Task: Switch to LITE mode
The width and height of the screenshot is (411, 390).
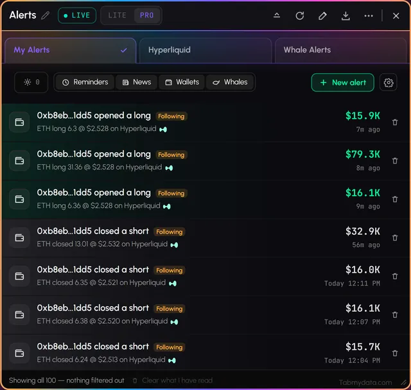Action: coord(117,15)
